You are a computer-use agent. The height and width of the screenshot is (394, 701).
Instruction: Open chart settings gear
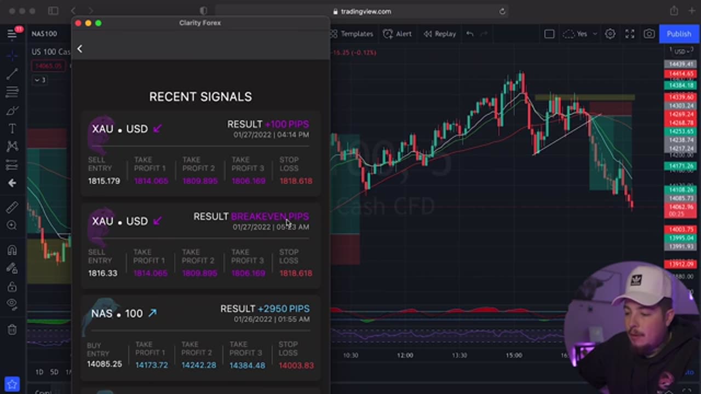[610, 34]
